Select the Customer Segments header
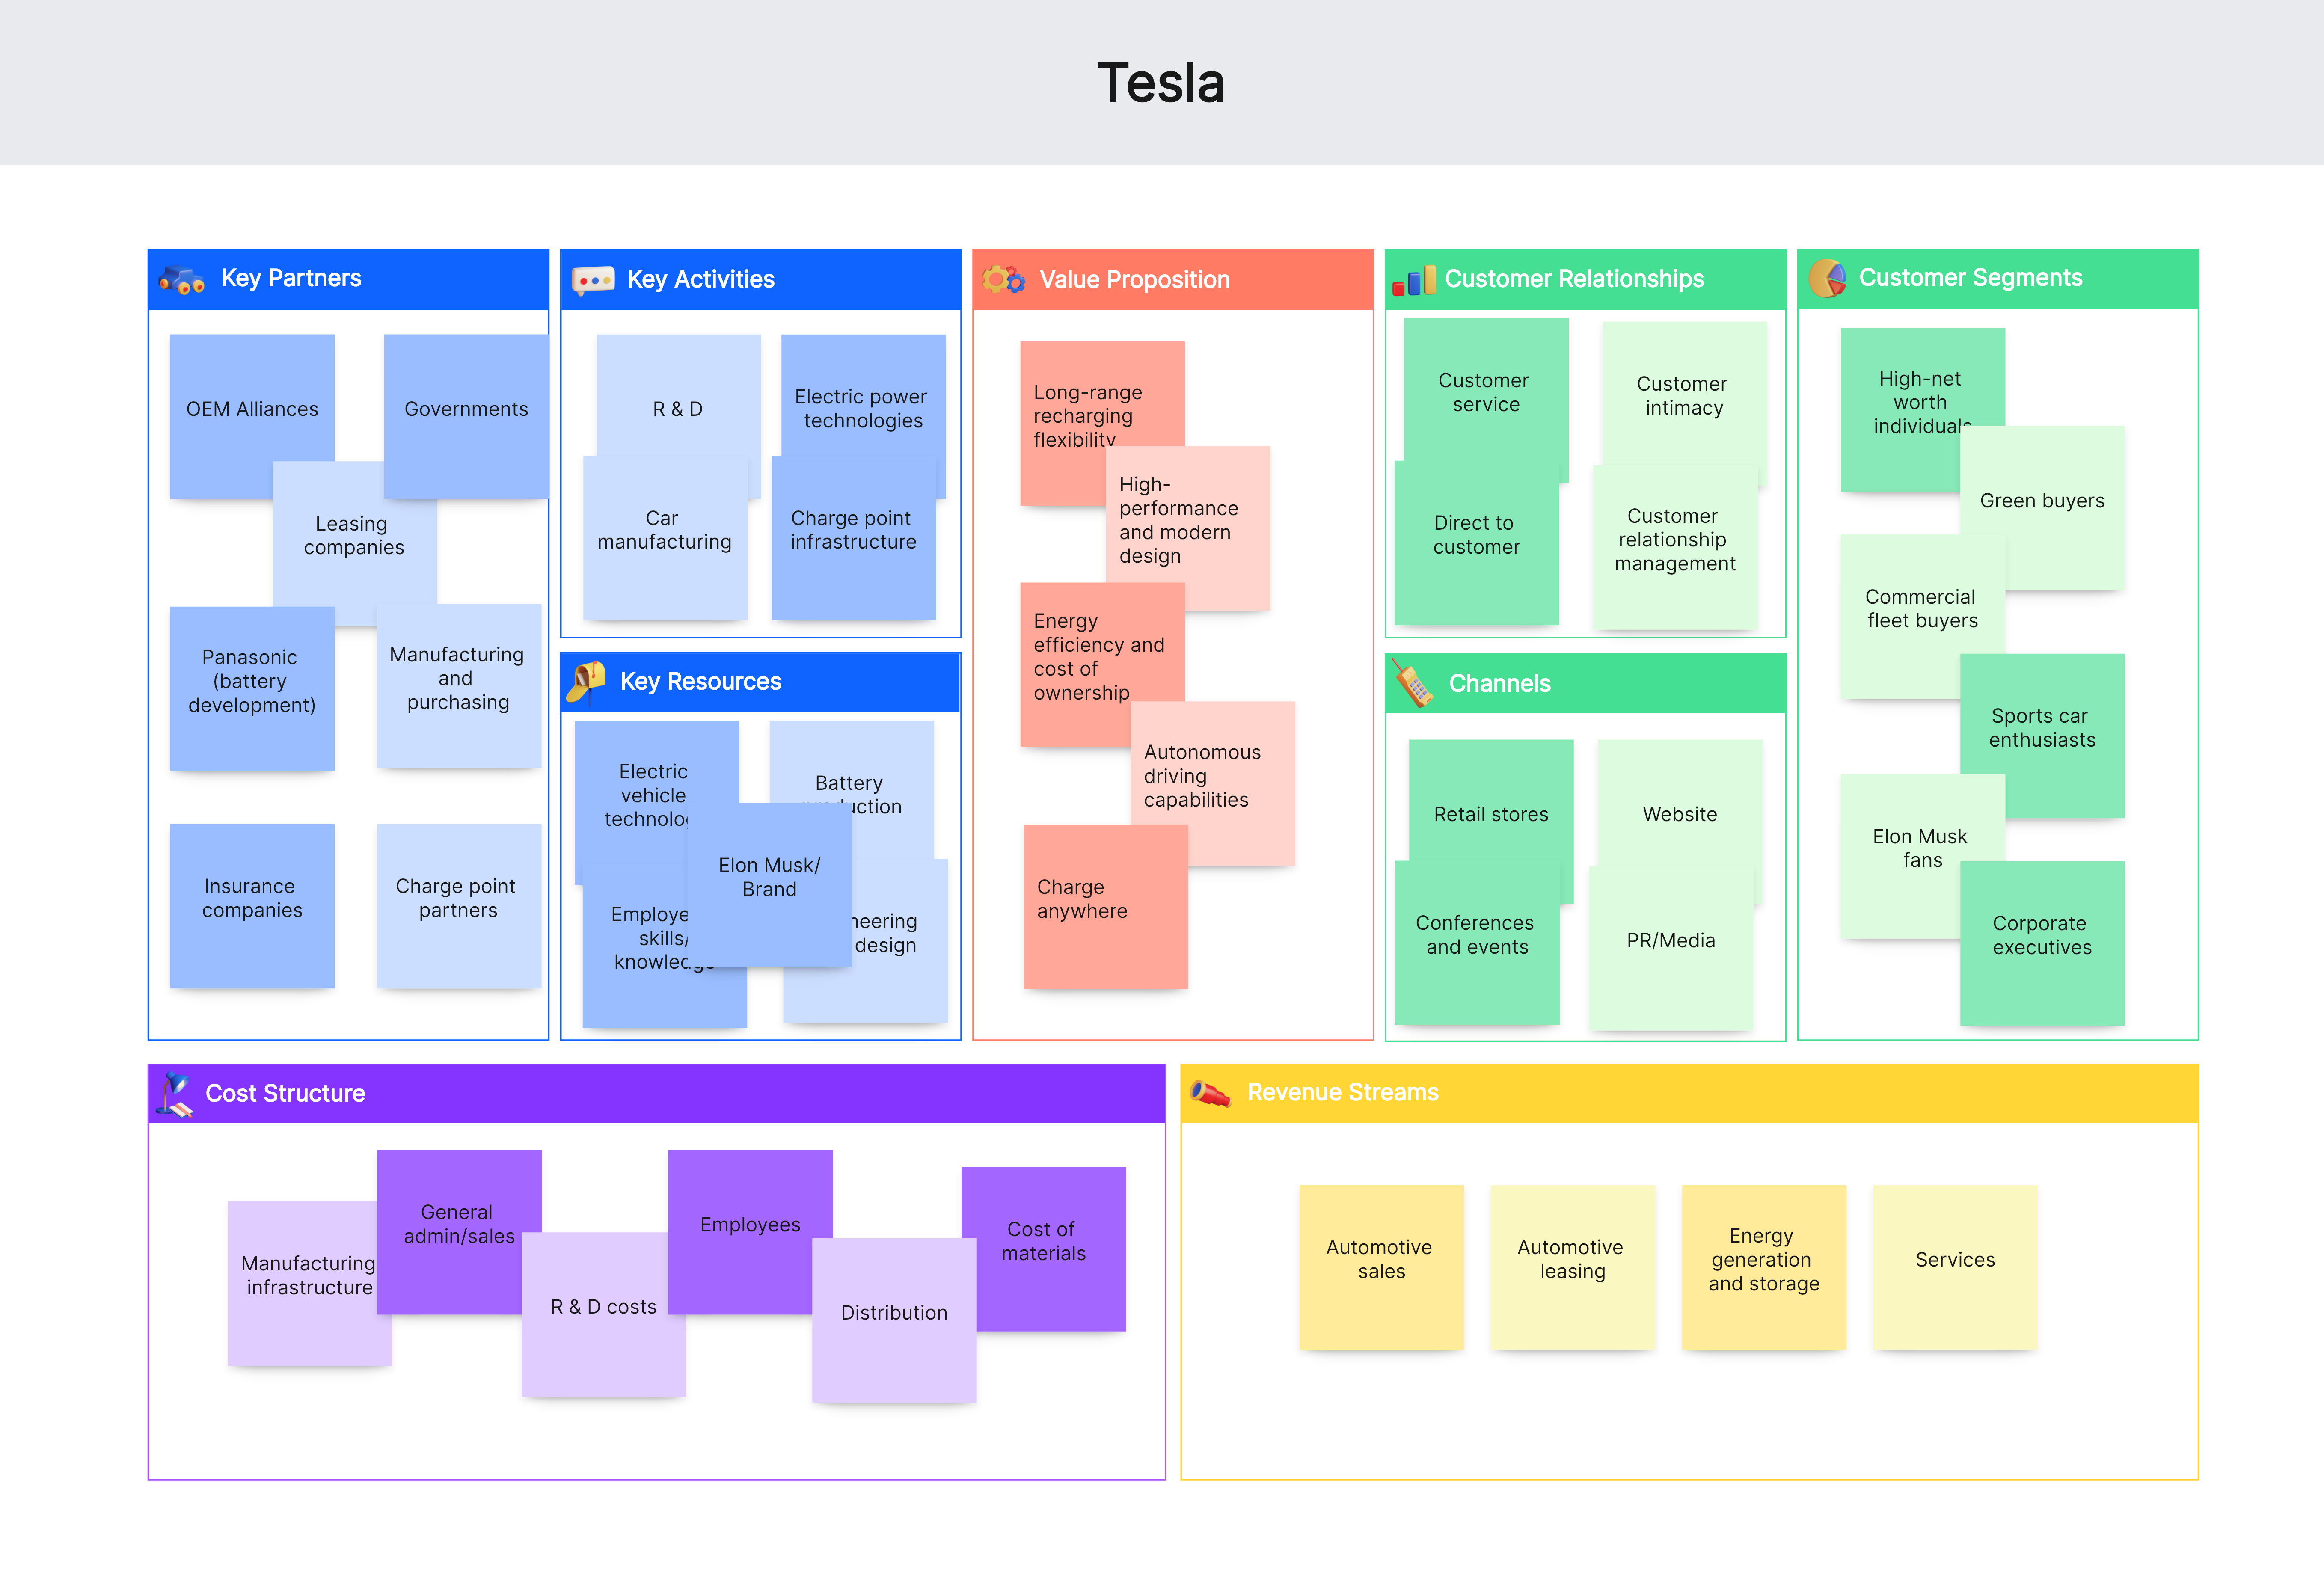The width and height of the screenshot is (2324, 1575). 1998,279
